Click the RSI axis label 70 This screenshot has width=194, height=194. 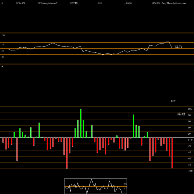click(x=3, y=45)
